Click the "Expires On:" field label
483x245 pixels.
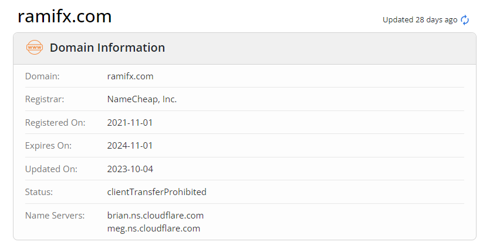[49, 146]
